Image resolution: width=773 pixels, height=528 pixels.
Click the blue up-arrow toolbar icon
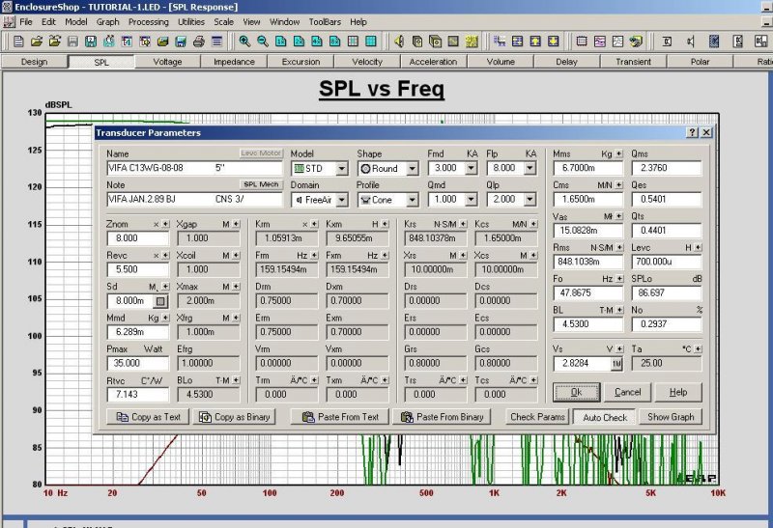[x=535, y=42]
